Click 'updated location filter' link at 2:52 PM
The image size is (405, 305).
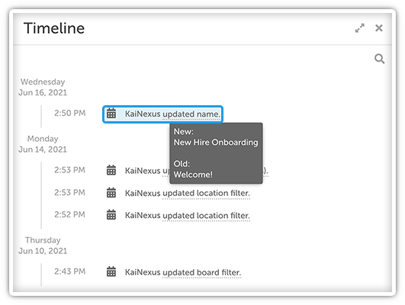coord(206,215)
